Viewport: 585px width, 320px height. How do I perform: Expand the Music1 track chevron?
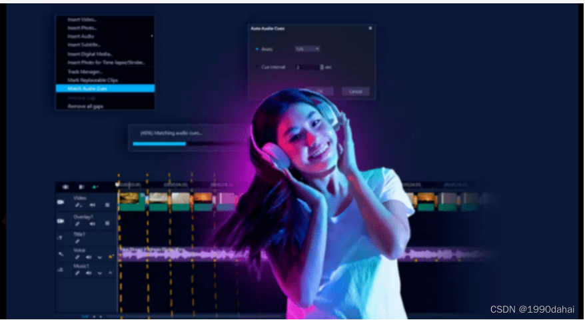[x=100, y=273]
